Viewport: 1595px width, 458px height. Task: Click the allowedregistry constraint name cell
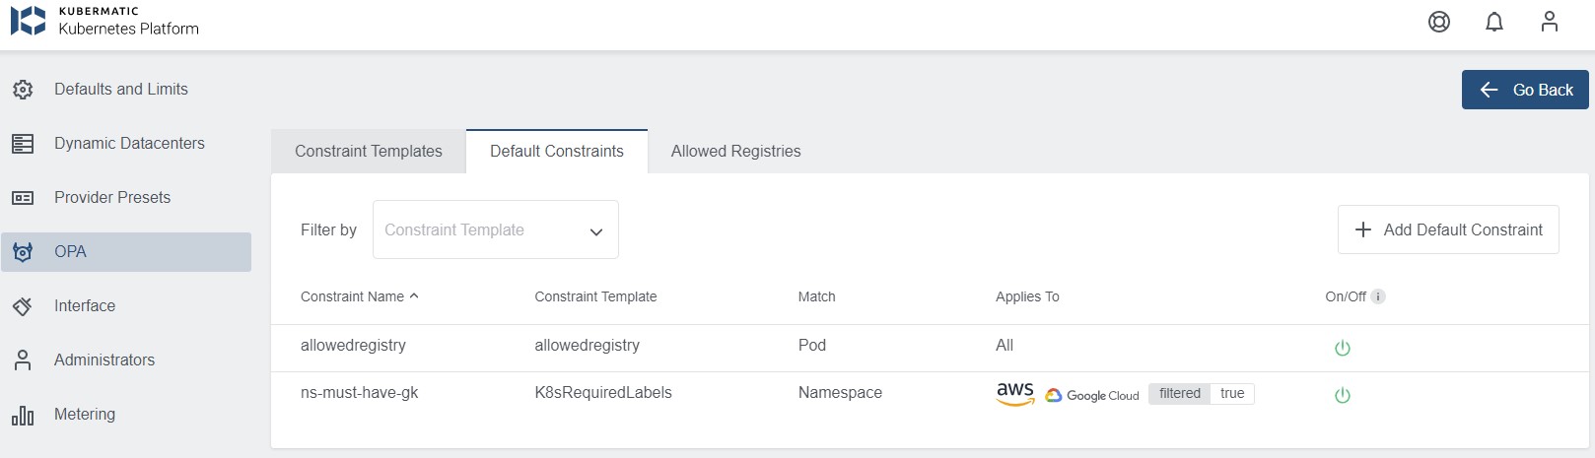click(353, 346)
